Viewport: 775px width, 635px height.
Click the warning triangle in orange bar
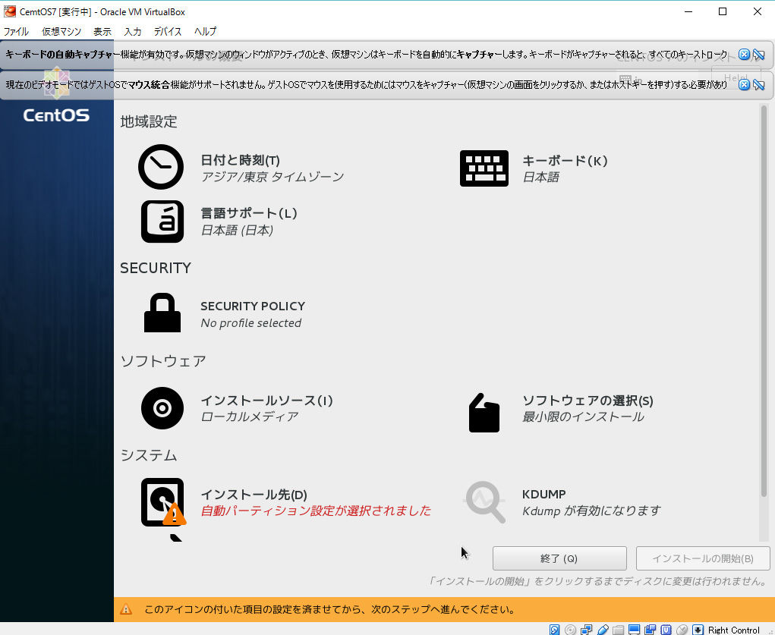pyautogui.click(x=126, y=609)
